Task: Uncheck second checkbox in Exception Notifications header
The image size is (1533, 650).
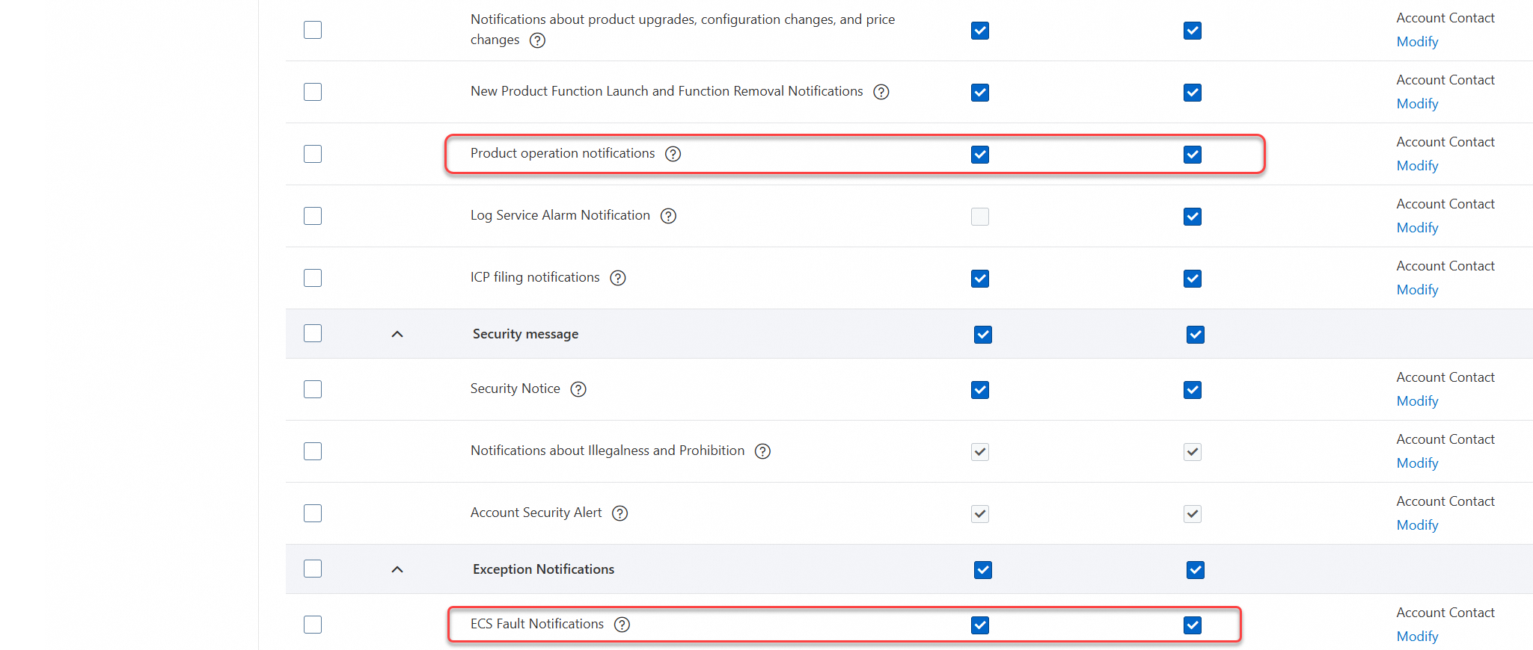Action: [x=1196, y=570]
